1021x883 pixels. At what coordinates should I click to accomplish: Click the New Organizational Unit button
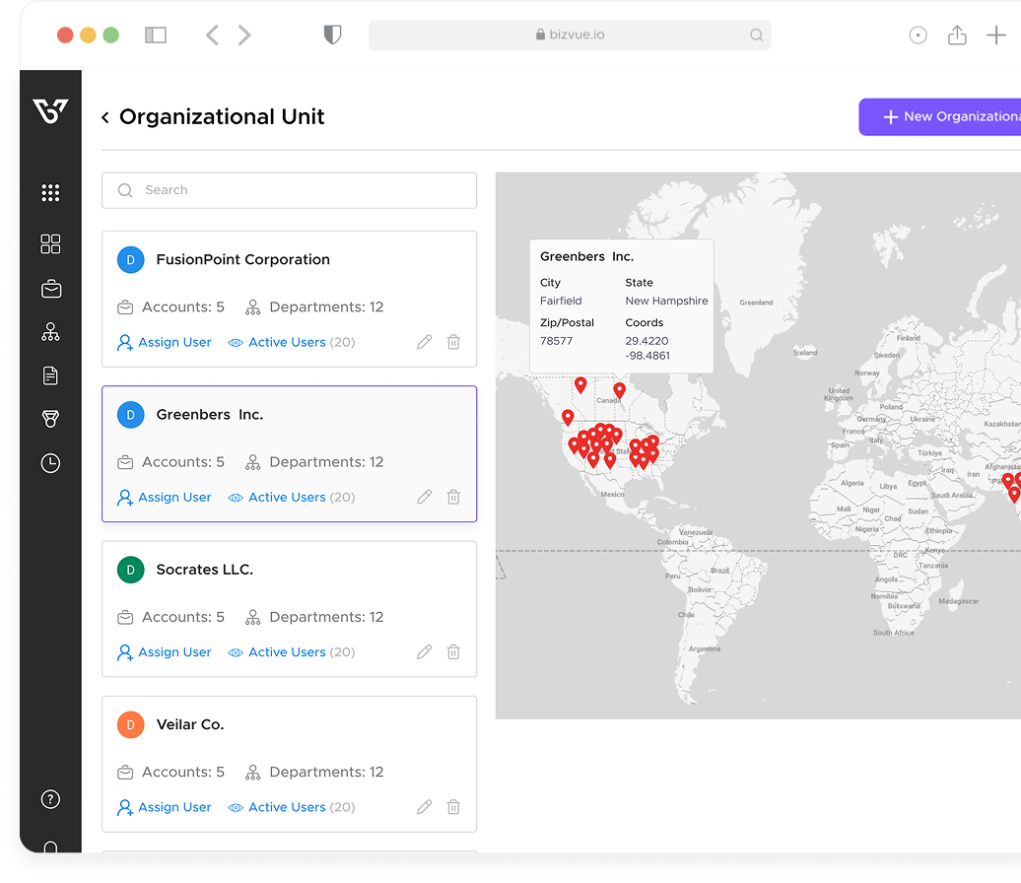point(939,116)
